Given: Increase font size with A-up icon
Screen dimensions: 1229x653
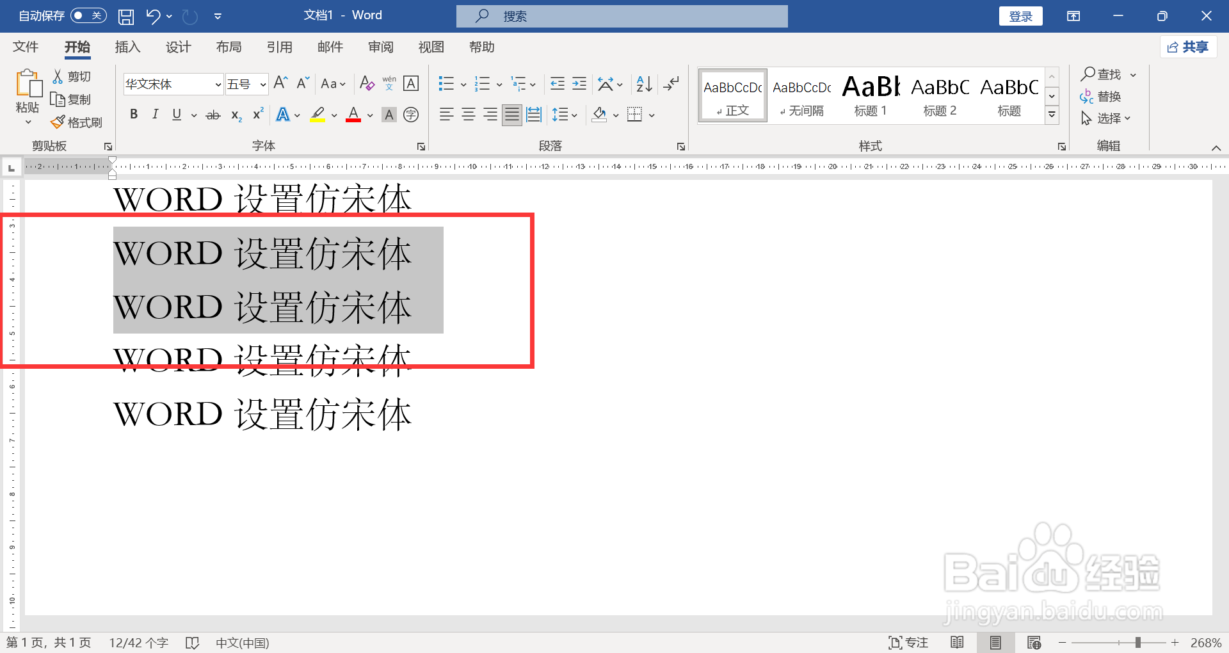Looking at the screenshot, I should coord(280,83).
